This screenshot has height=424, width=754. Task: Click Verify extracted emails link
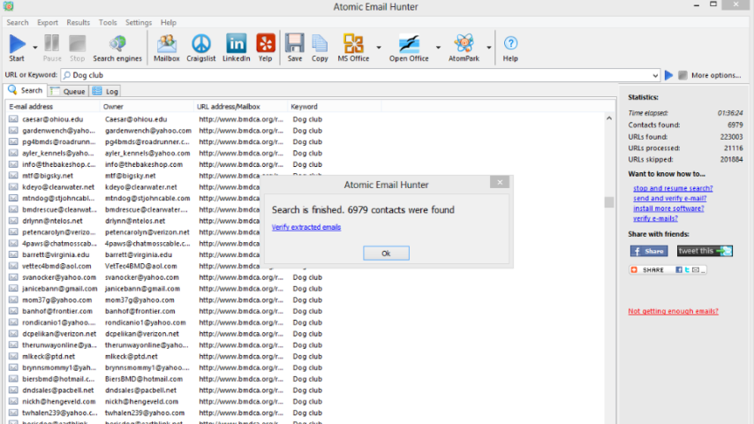tap(306, 227)
